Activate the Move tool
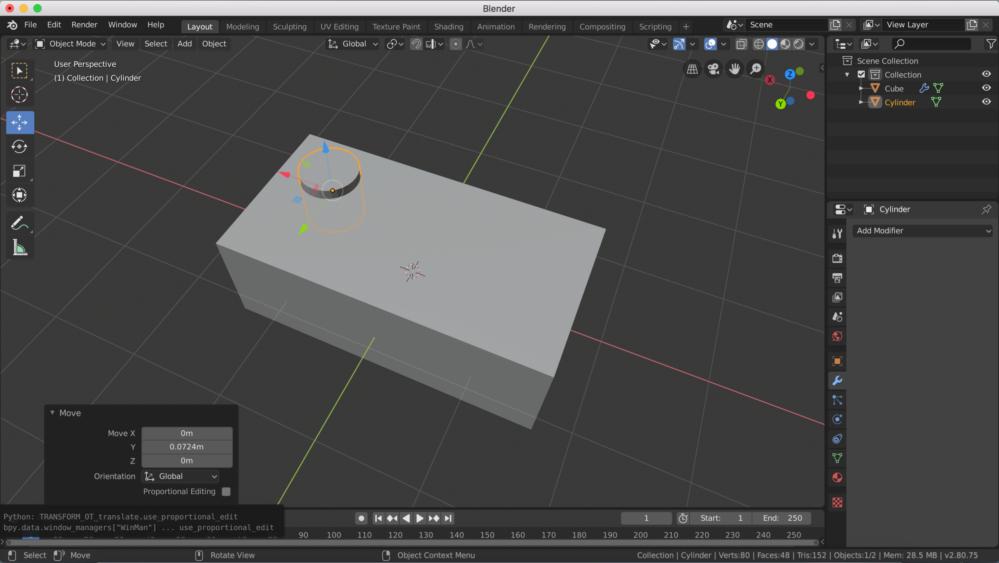This screenshot has width=999, height=563. tap(19, 122)
